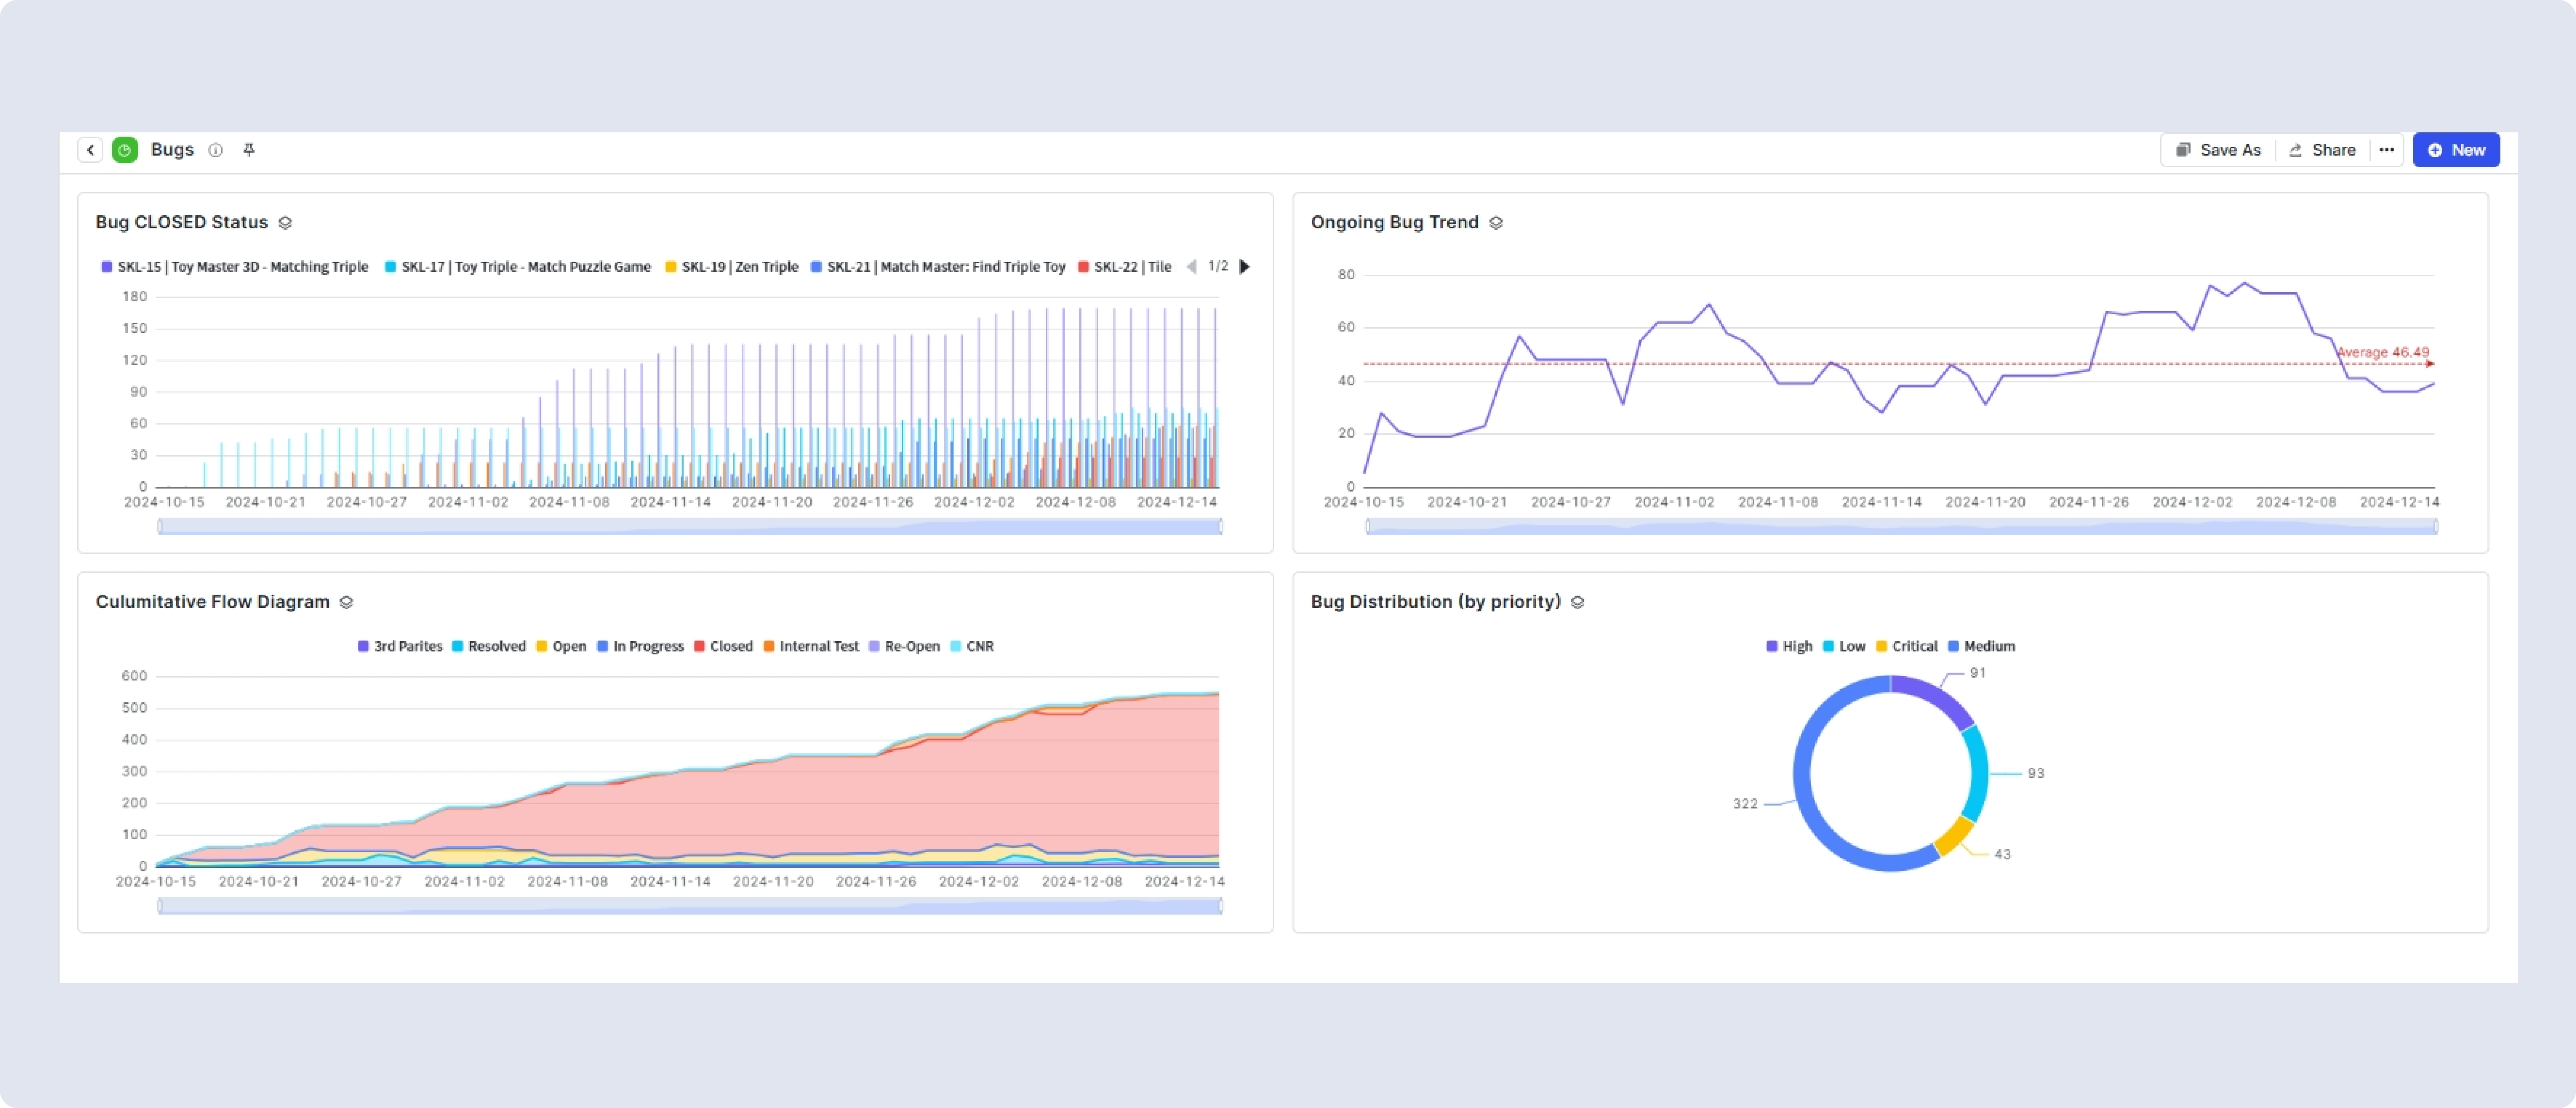Click the Bug CLOSED Status range slider
The height and width of the screenshot is (1108, 2576).
coord(690,526)
